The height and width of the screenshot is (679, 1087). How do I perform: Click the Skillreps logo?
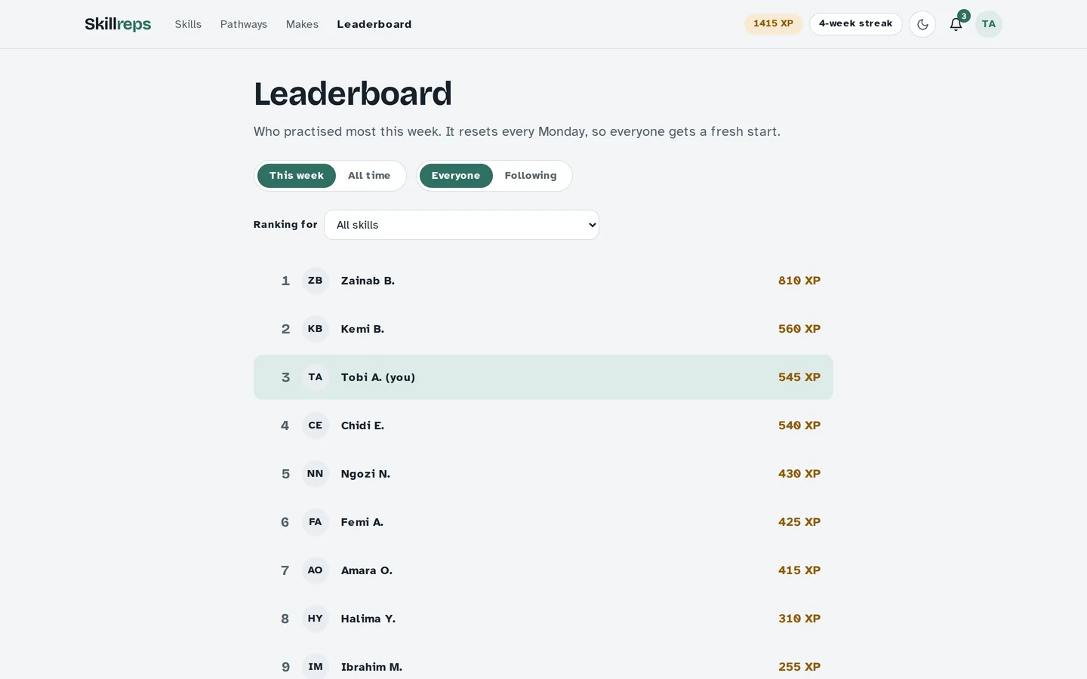[x=118, y=24]
